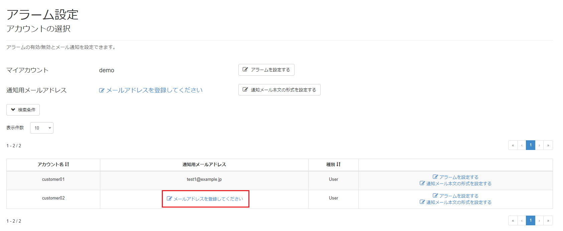Go to next page using bottom › button
The image size is (563, 231).
tap(539, 221)
